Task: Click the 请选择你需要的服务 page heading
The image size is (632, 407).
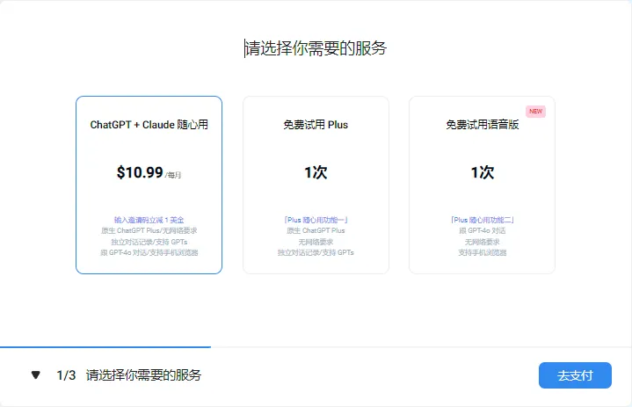Action: 316,48
